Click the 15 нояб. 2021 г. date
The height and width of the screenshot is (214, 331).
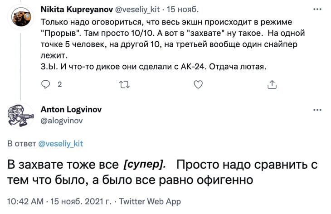tap(81, 201)
